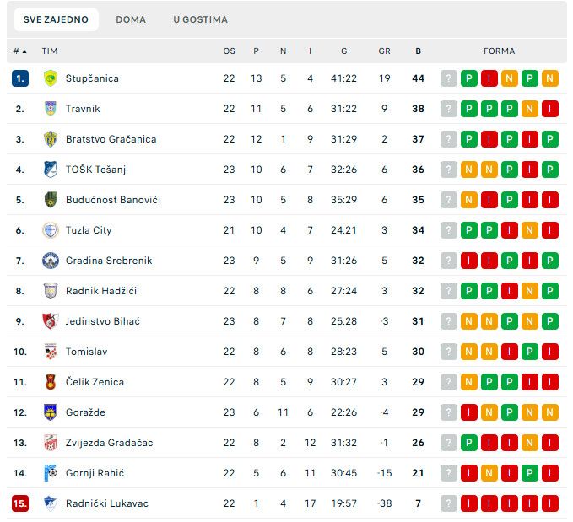Screen dimensions: 573x522
Task: Sort standings by the B points header
Action: tap(418, 51)
